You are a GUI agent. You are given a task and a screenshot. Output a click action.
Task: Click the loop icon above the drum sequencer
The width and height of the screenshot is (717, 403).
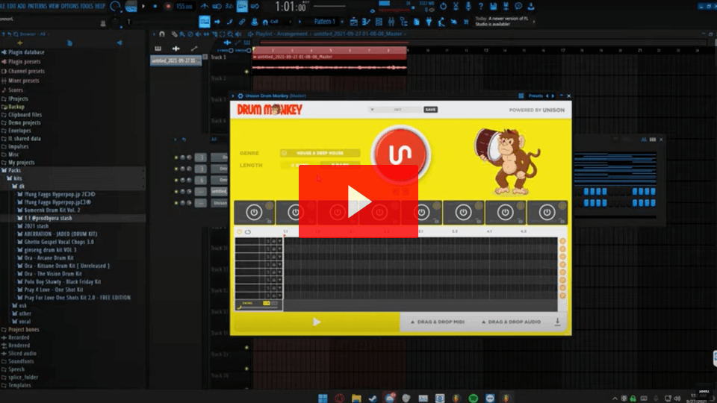click(x=248, y=231)
